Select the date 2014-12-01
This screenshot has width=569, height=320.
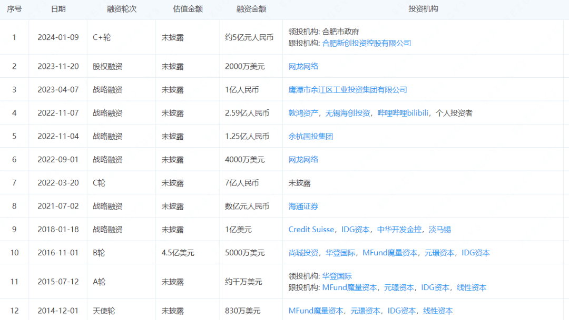(58, 311)
